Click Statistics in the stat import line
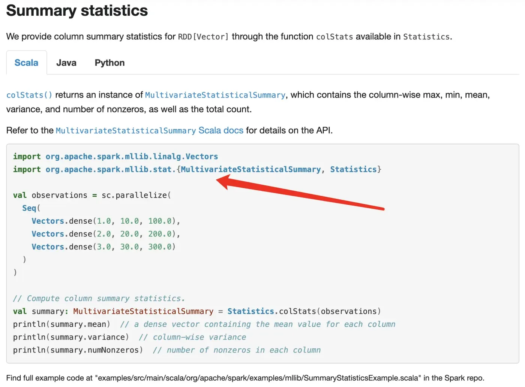 point(353,169)
